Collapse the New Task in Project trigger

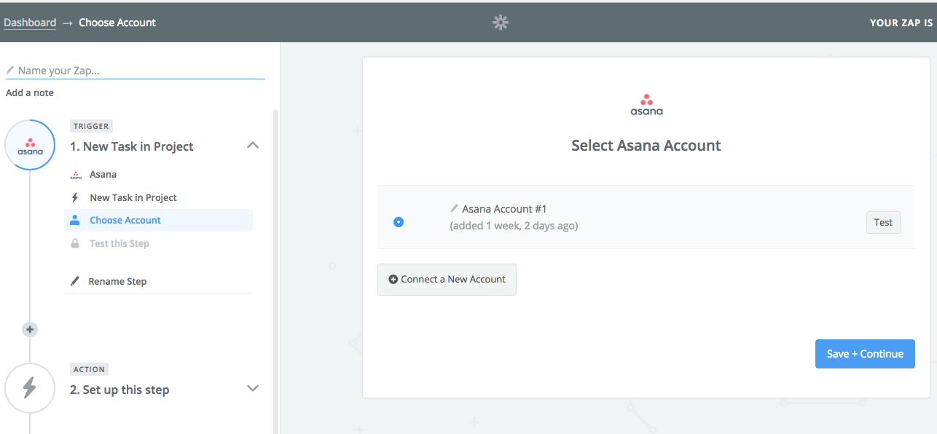pos(253,146)
